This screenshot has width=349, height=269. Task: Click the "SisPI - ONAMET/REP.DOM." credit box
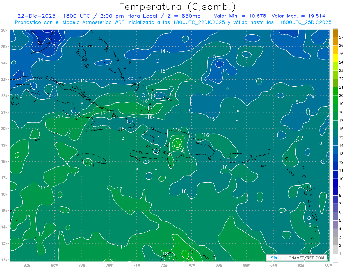(x=297, y=258)
